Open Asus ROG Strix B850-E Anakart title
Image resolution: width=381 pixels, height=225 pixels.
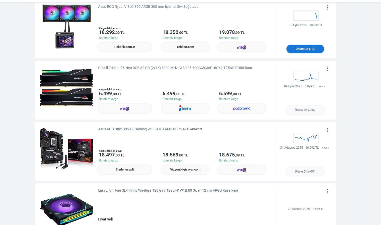(150, 129)
